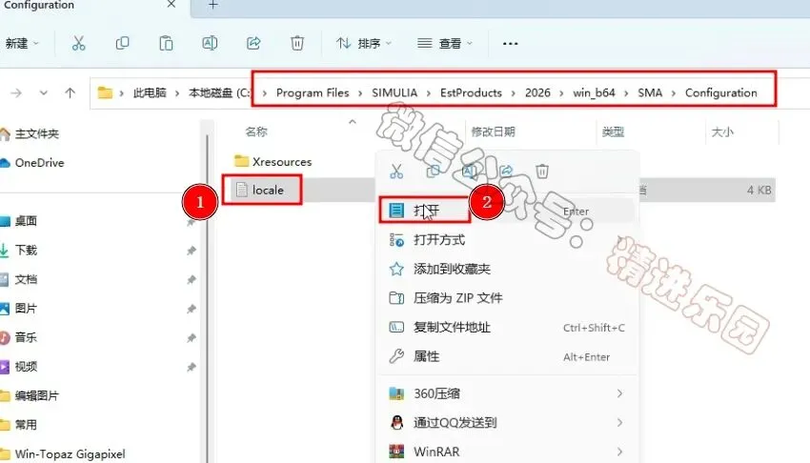Select the locale file
This screenshot has height=463, width=810.
point(260,190)
